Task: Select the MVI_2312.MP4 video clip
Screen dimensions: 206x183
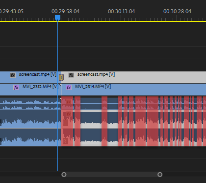Action: tap(30, 90)
